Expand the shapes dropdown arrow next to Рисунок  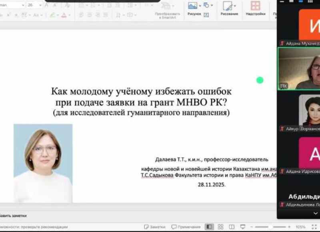[212, 5]
